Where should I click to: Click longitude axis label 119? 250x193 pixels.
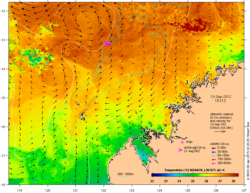click(20, 190)
